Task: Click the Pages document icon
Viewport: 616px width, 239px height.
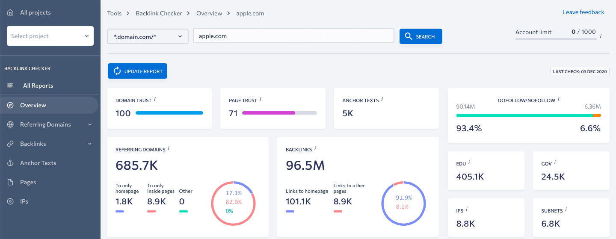Action: 10,182
